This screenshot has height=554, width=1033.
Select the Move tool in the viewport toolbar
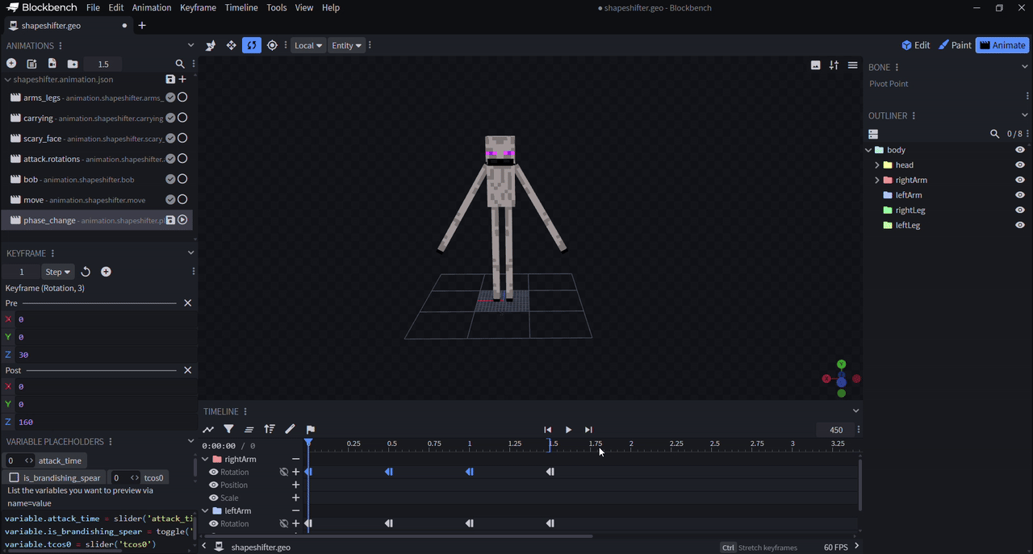coord(231,45)
